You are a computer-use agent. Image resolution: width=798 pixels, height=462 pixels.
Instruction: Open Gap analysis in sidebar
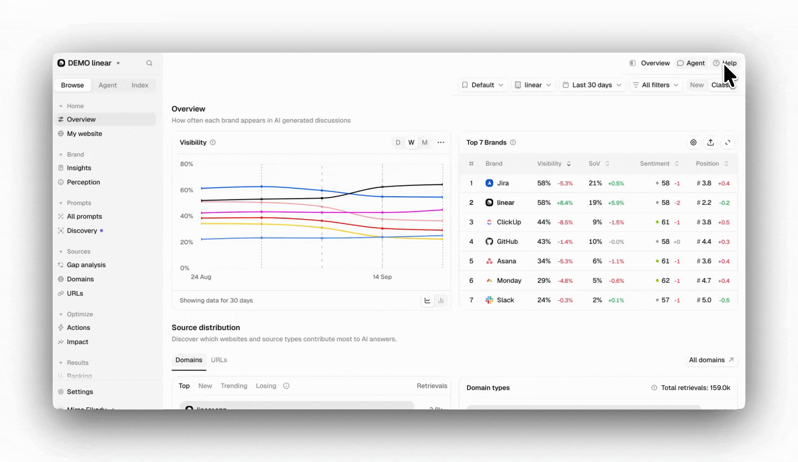point(86,265)
